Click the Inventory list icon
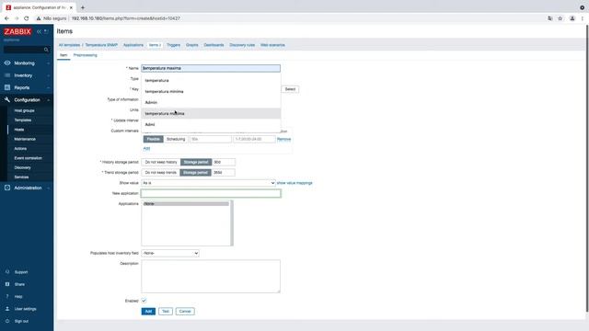The height and width of the screenshot is (331, 589). [x=7, y=75]
